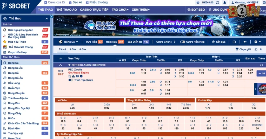Click the Thế Vận Hội rings icon

(5, 133)
